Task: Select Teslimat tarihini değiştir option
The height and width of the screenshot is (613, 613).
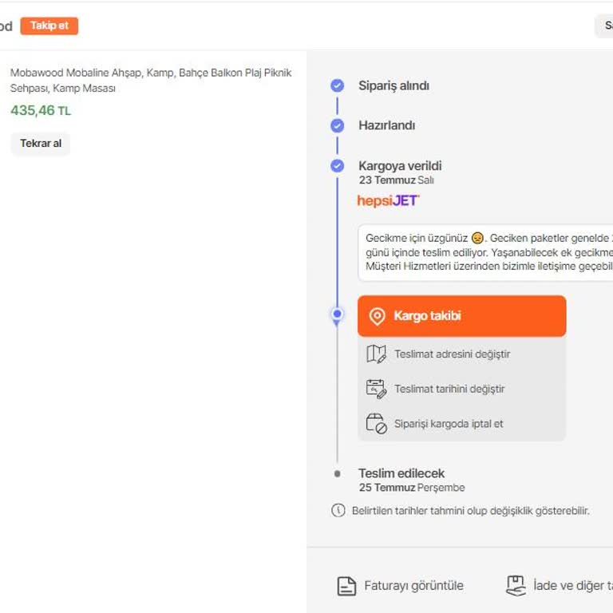Action: click(449, 390)
